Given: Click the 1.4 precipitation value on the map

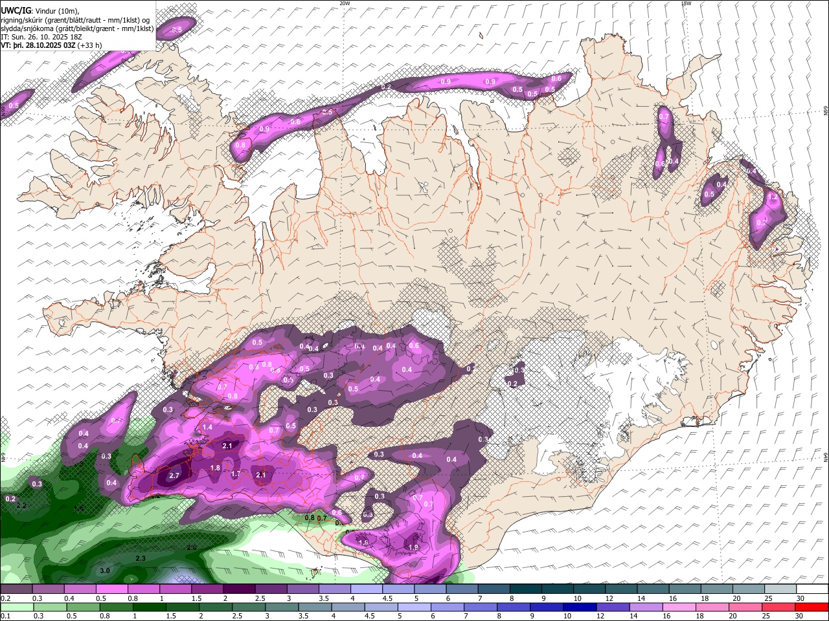Looking at the screenshot, I should tap(207, 428).
